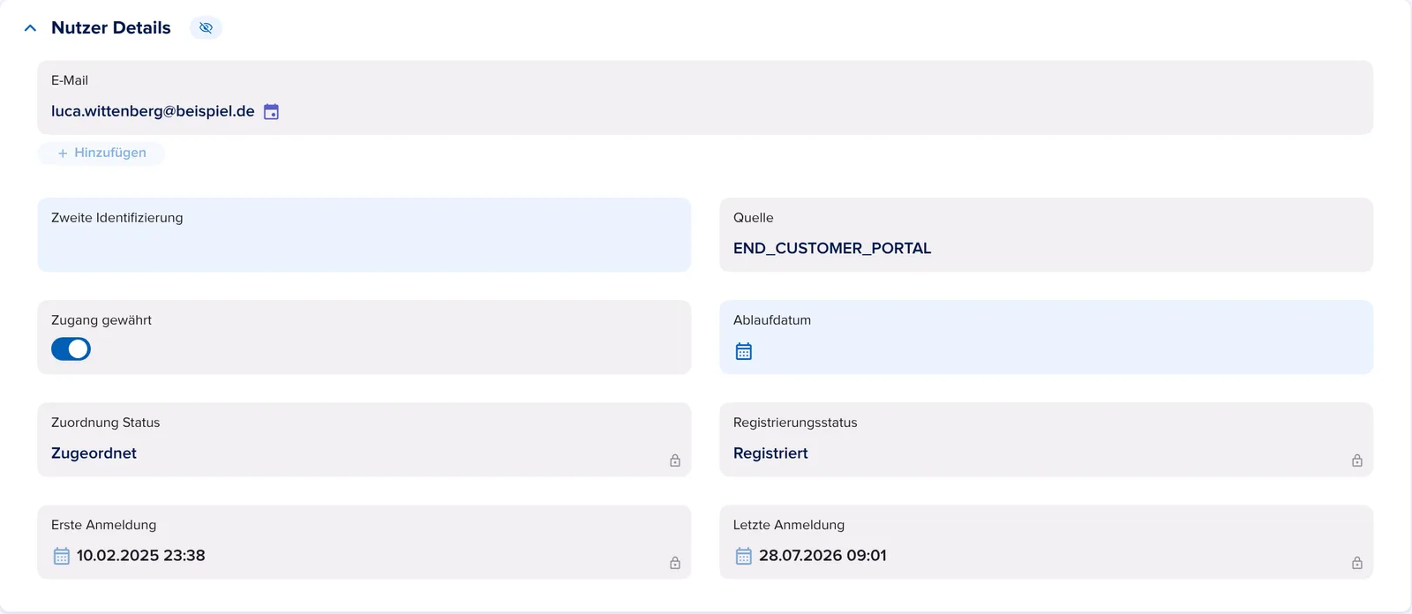
Task: Click the calendar icon in Erste Anmeldung
Action: click(x=62, y=556)
